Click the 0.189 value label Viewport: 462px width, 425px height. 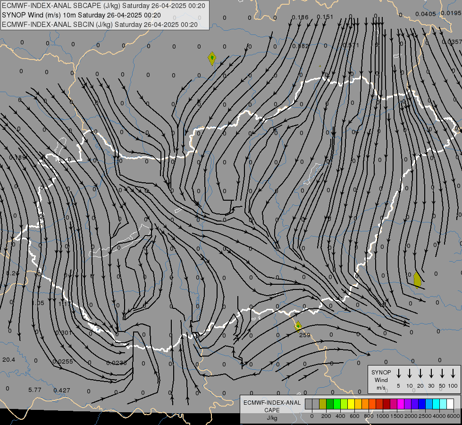(17, 158)
